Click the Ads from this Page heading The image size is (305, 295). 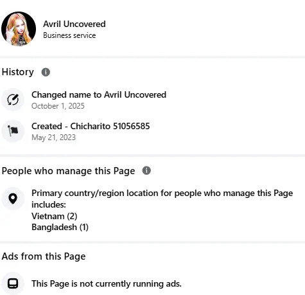click(x=44, y=256)
